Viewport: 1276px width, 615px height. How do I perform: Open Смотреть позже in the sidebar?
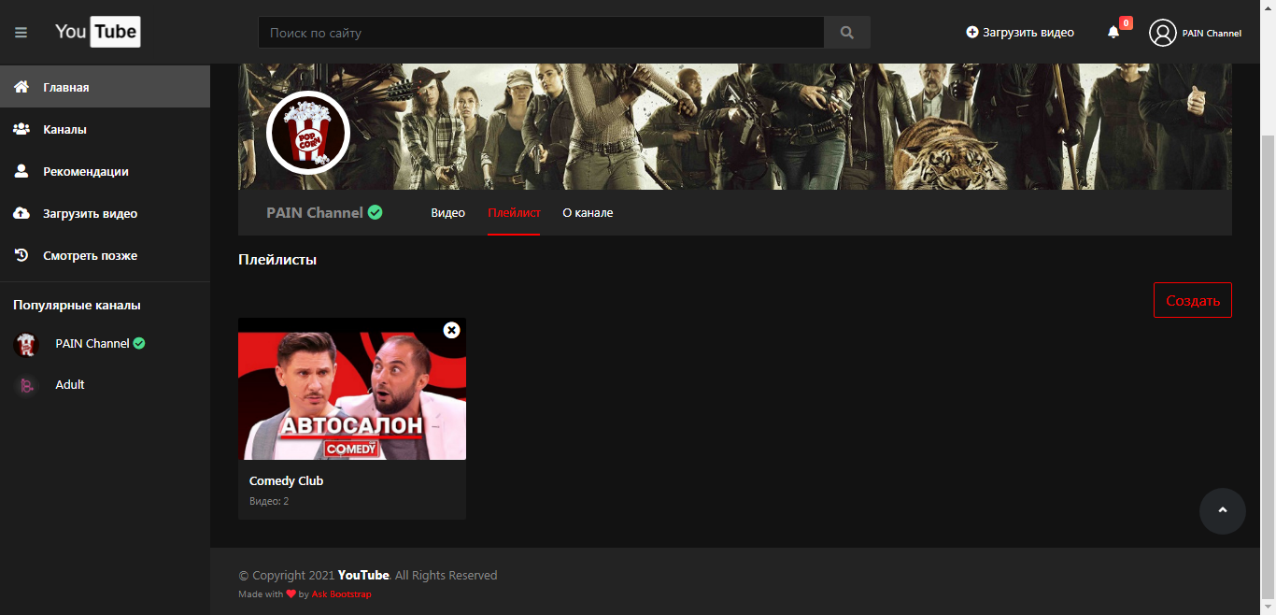105,255
